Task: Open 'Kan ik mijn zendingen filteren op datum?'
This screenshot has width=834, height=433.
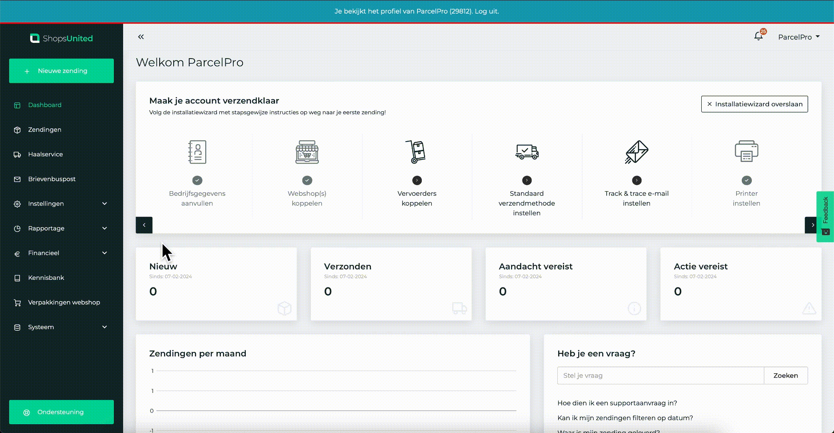Action: (x=625, y=418)
